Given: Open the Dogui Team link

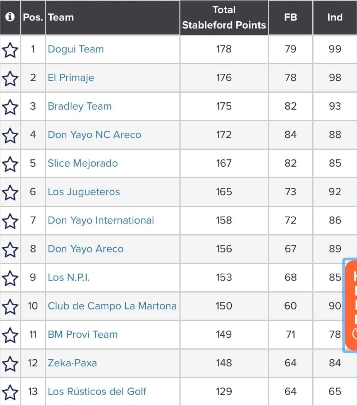Looking at the screenshot, I should pos(76,49).
